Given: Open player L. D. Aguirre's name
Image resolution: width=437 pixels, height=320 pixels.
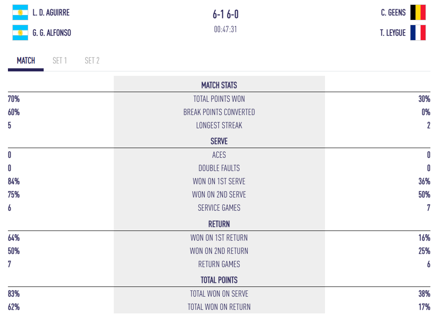Looking at the screenshot, I should click(x=51, y=12).
